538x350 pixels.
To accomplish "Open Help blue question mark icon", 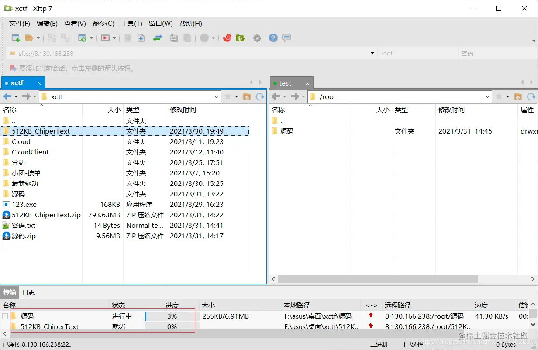I will tap(273, 38).
